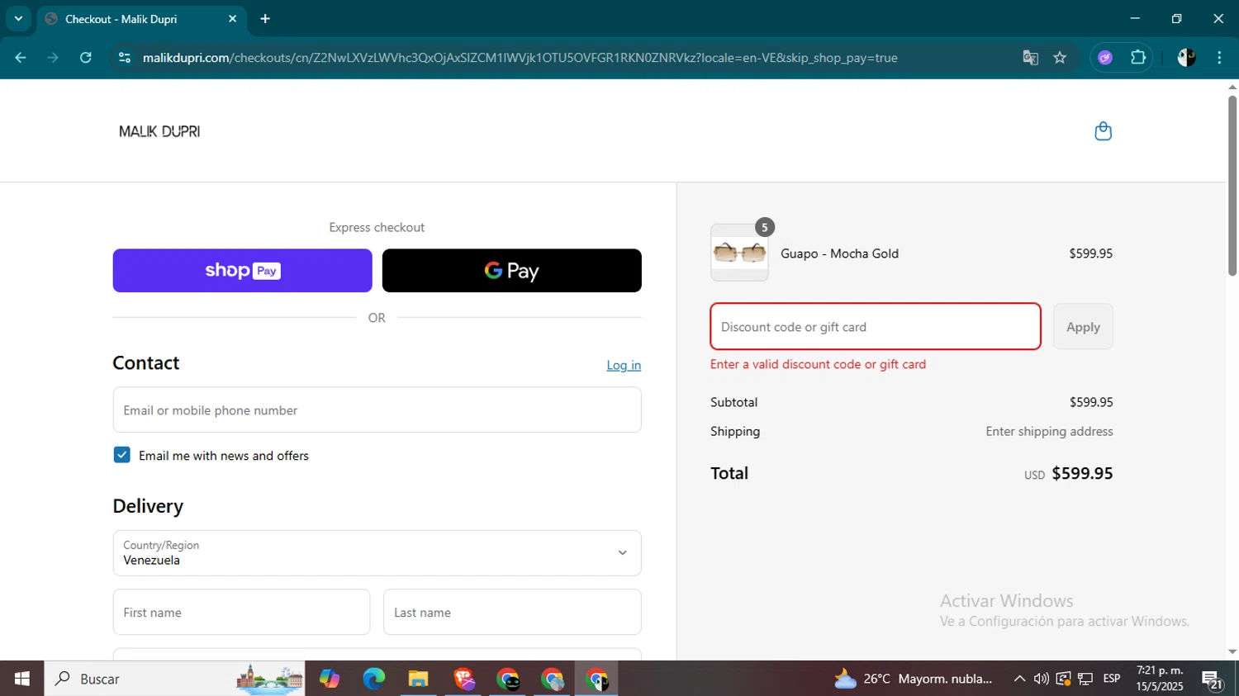
Task: Click the translate page icon
Action: click(x=1030, y=58)
